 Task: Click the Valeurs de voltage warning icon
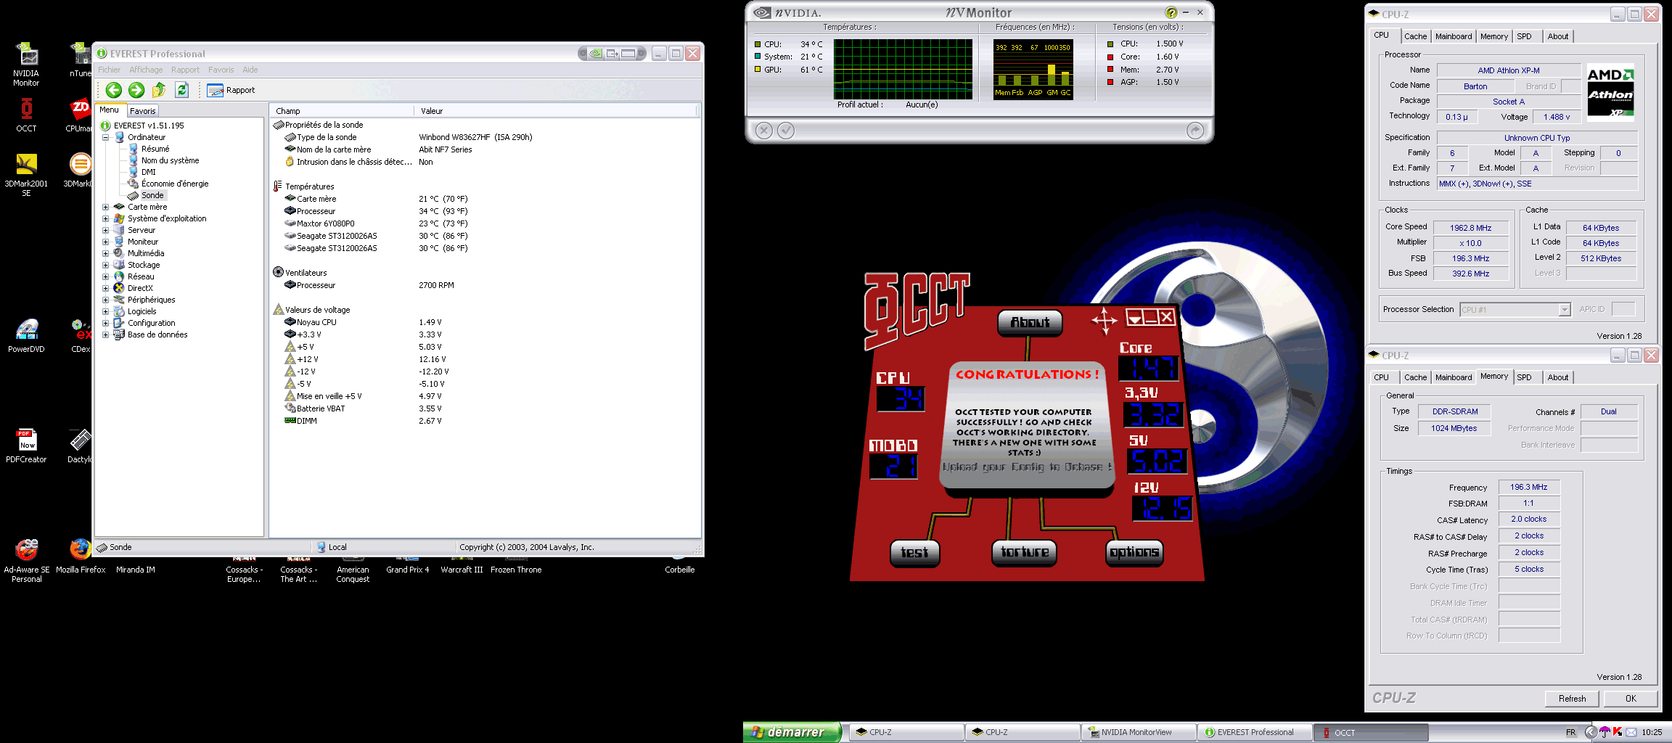[278, 309]
